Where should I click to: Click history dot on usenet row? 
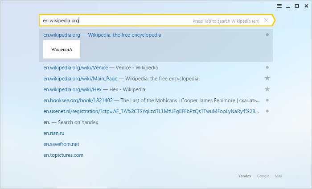[267, 111]
